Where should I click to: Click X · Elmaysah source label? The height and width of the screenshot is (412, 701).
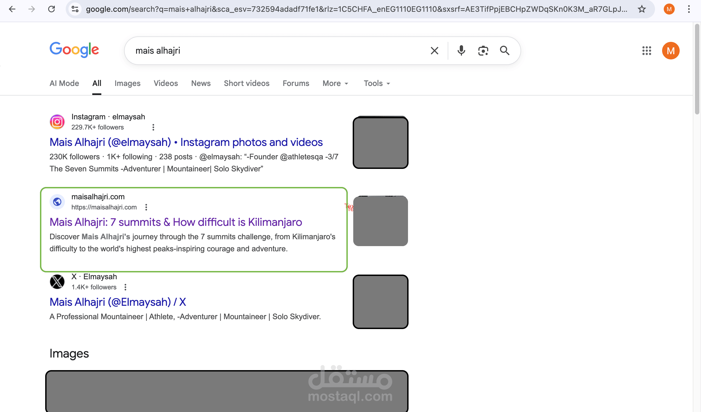[x=94, y=276]
